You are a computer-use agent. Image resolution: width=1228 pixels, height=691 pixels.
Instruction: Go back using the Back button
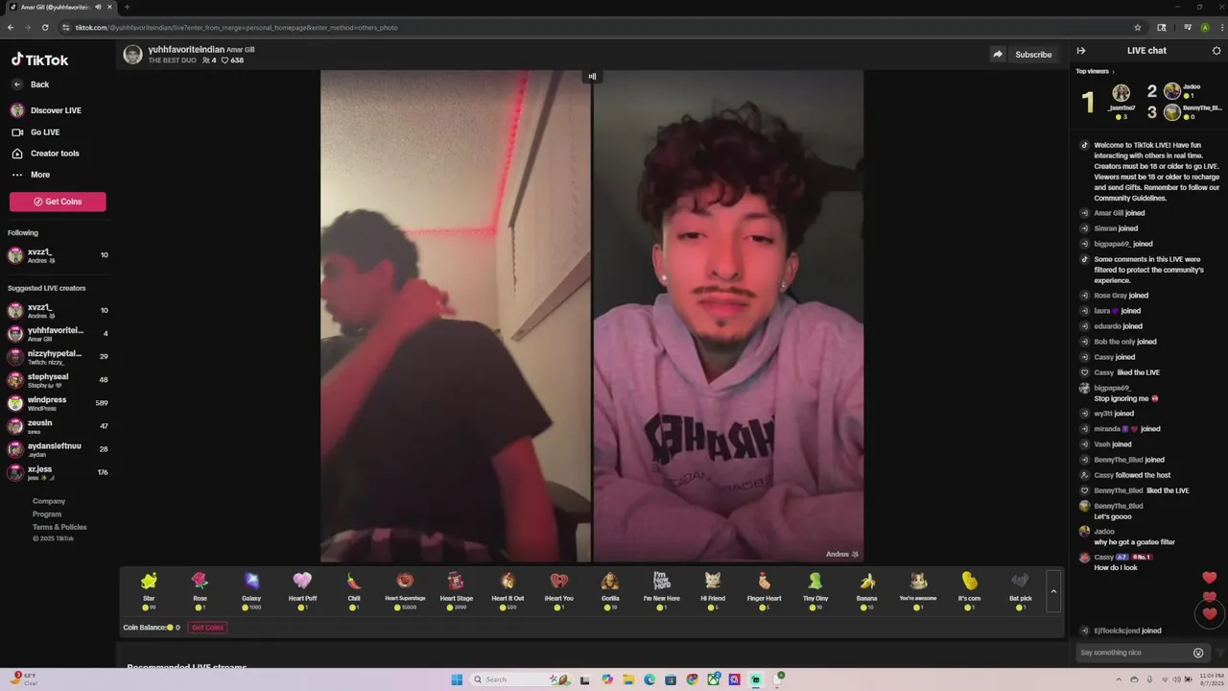(31, 84)
